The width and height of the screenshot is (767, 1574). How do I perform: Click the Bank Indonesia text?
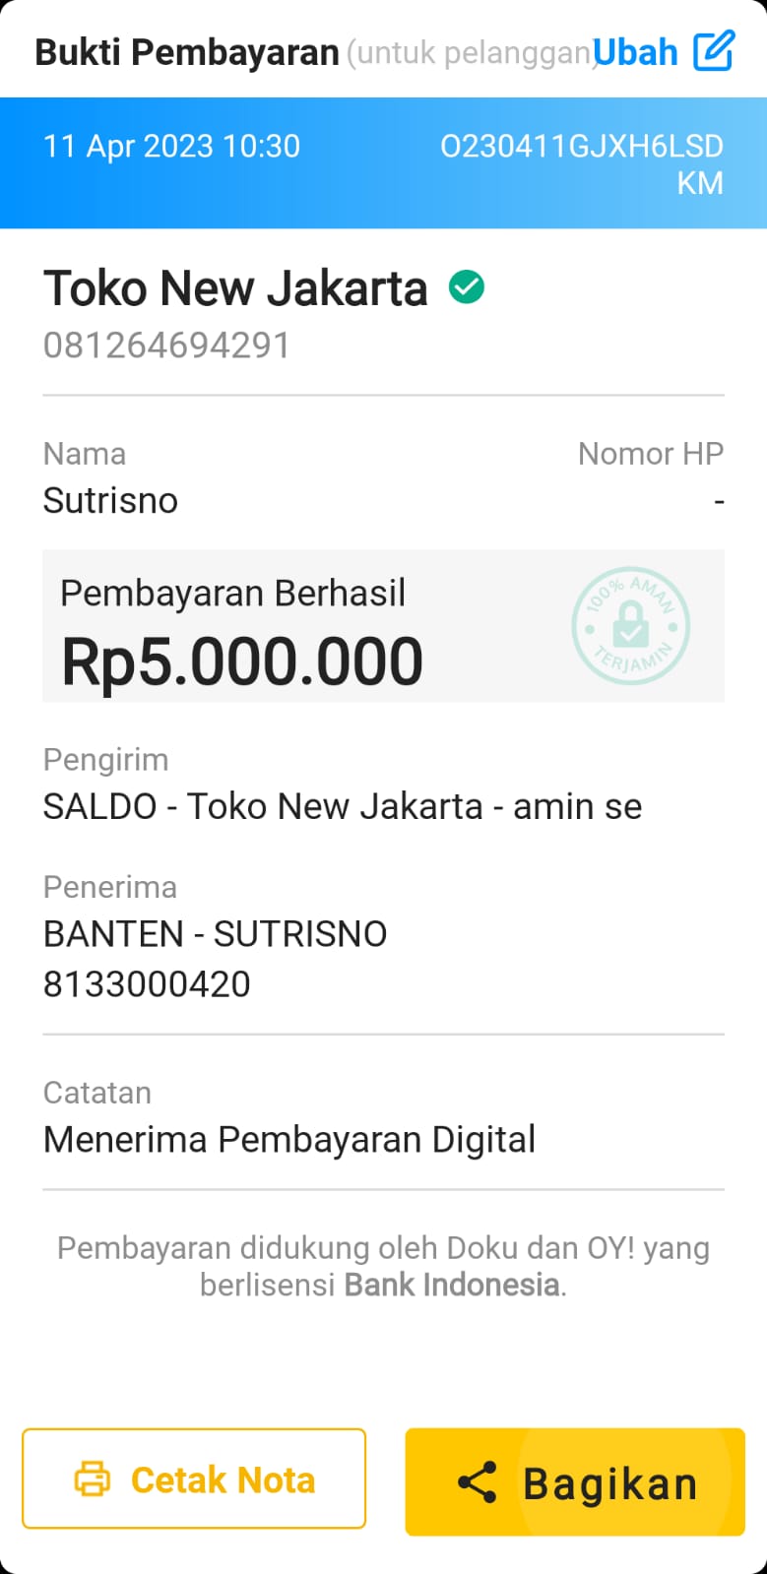click(452, 1285)
